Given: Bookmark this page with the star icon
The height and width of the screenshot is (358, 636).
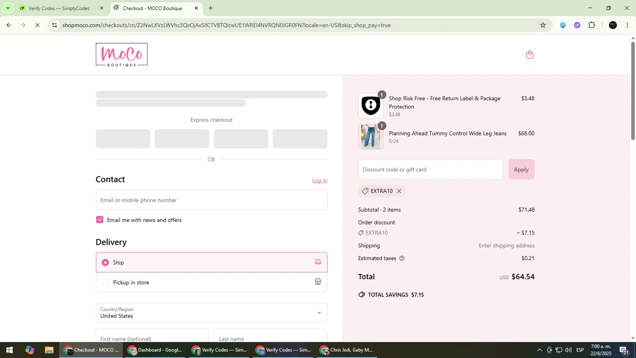Looking at the screenshot, I should (x=543, y=25).
